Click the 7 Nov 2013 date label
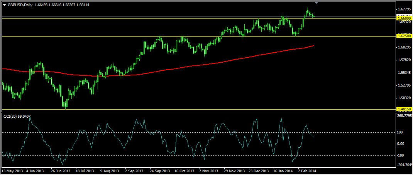413x175 pixels. pos(209,171)
